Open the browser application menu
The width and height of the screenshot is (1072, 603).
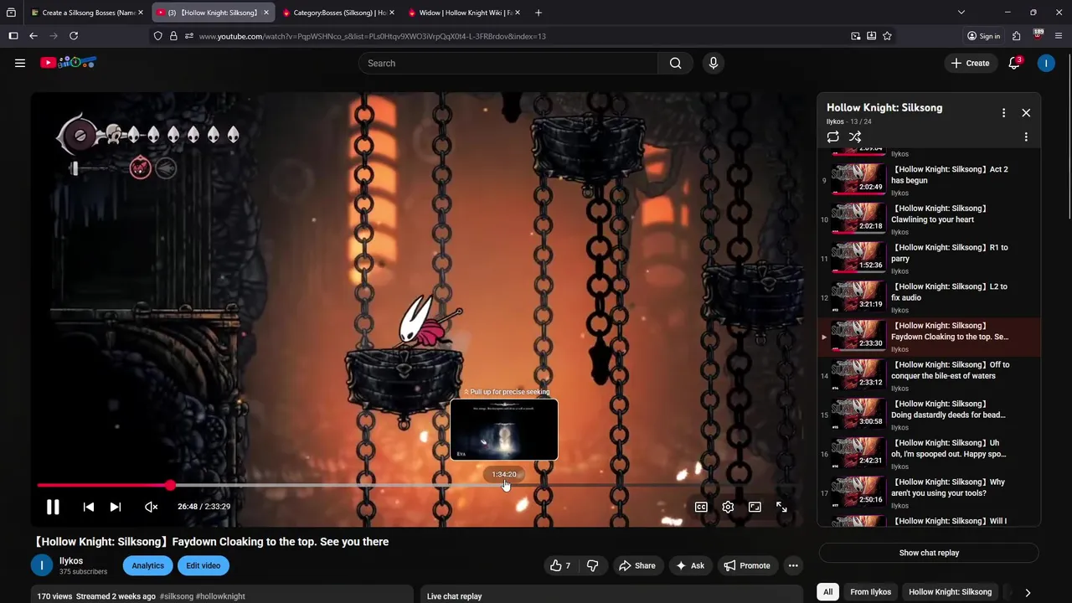click(1059, 36)
